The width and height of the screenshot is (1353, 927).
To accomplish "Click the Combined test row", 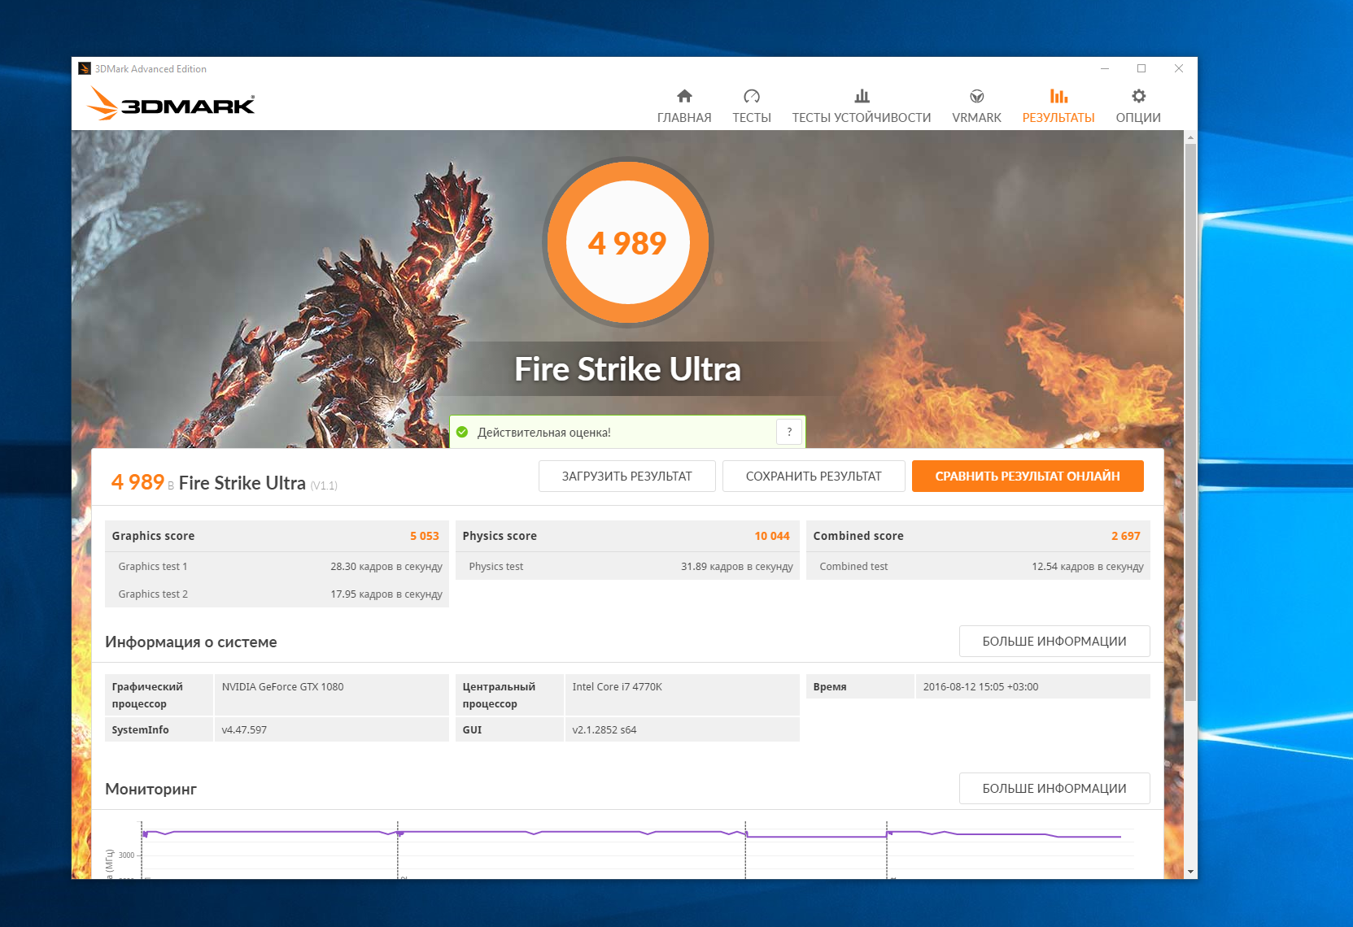I will (x=978, y=566).
